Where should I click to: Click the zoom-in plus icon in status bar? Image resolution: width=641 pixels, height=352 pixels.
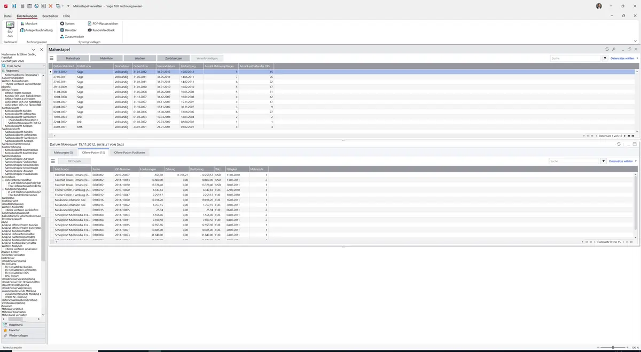pos(627,347)
